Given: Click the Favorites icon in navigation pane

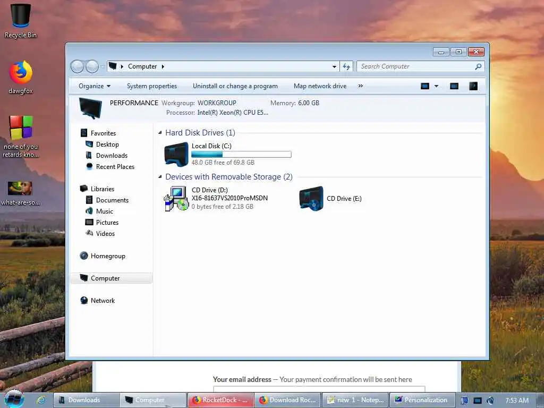Looking at the screenshot, I should (84, 133).
